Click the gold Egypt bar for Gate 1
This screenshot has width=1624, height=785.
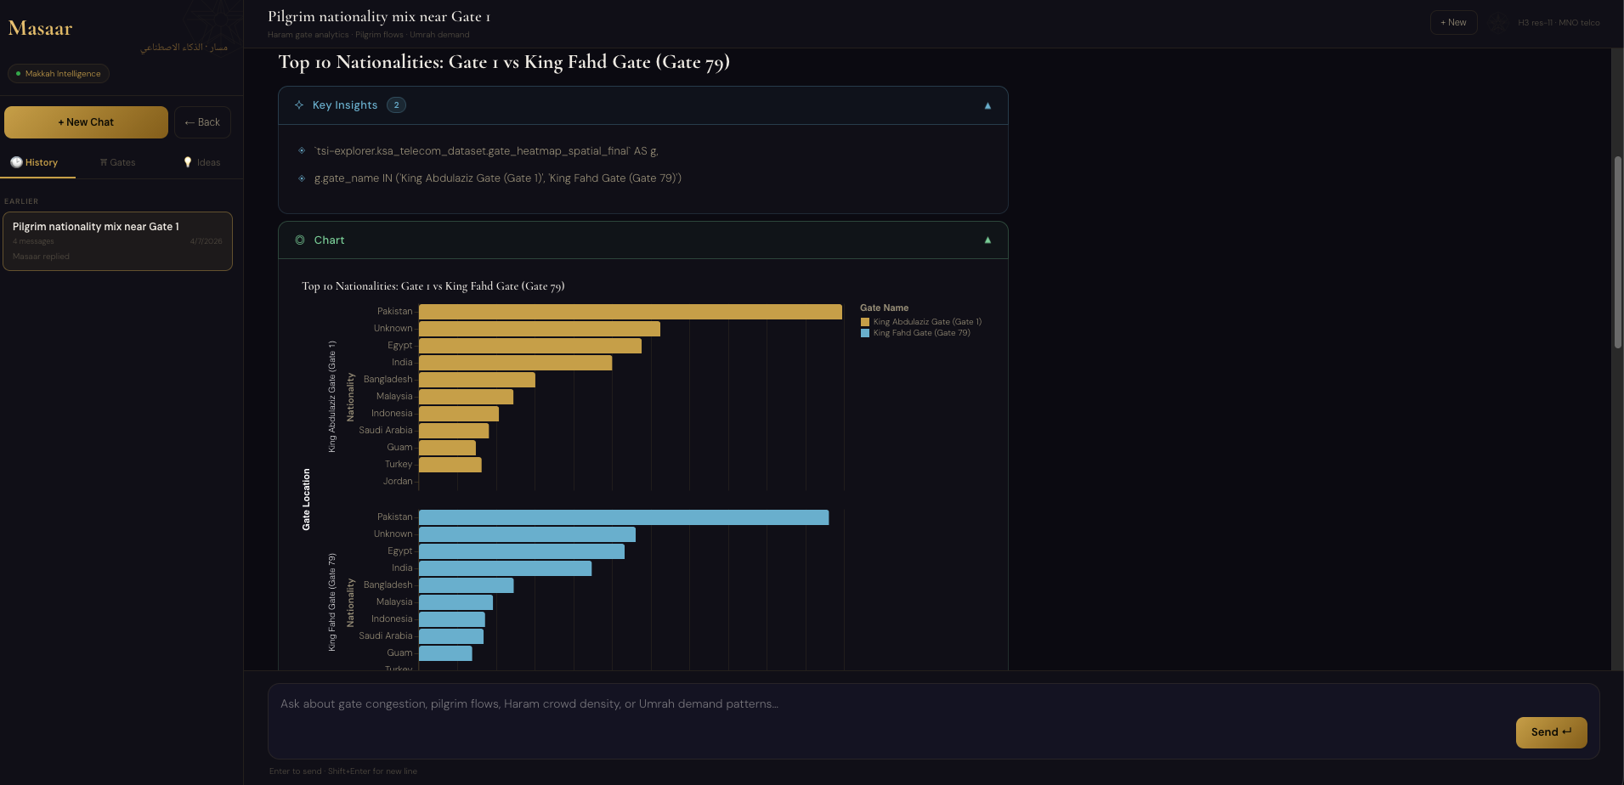tap(530, 346)
